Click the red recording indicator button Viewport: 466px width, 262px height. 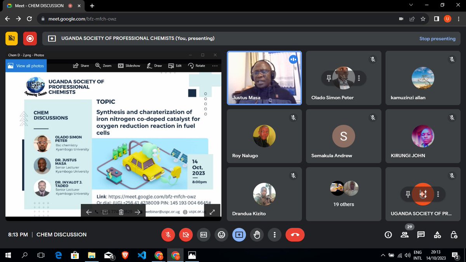click(x=30, y=38)
